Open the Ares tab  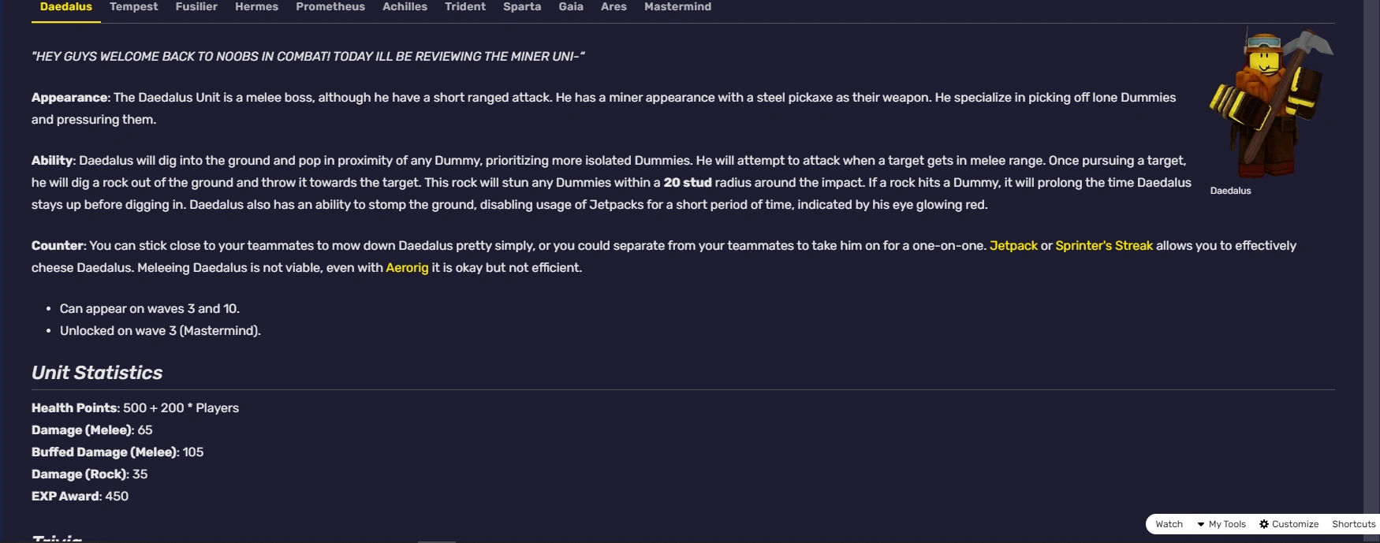point(614,6)
